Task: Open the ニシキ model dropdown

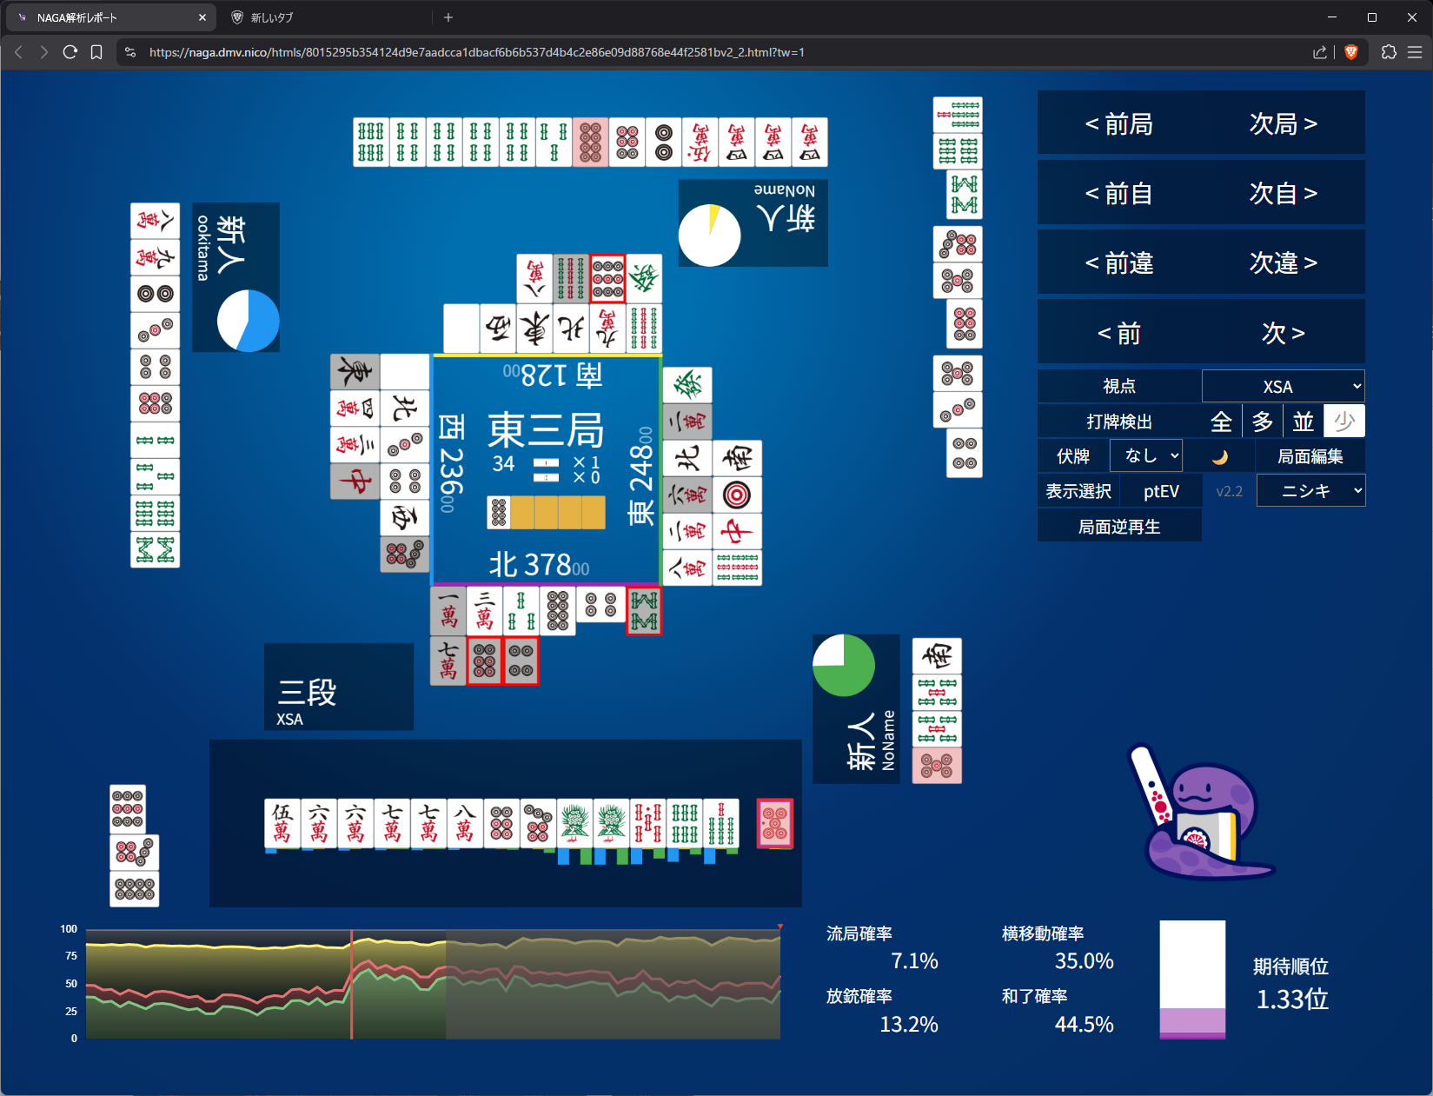Action: [x=1310, y=491]
